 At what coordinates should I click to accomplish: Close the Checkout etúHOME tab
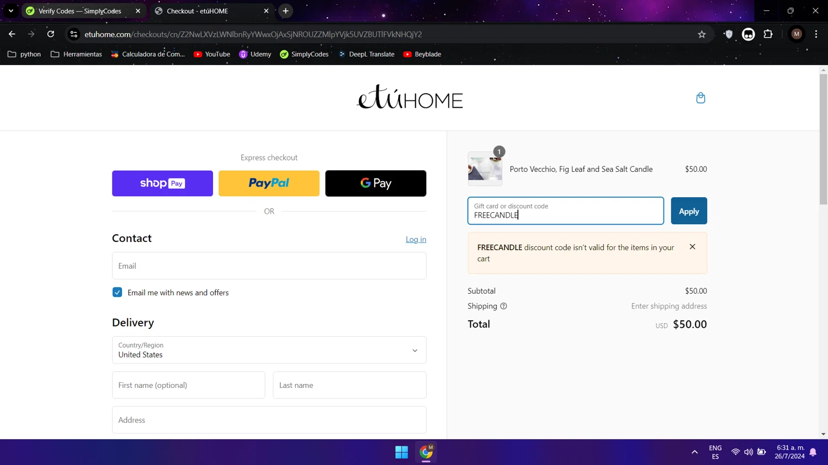coord(266,11)
